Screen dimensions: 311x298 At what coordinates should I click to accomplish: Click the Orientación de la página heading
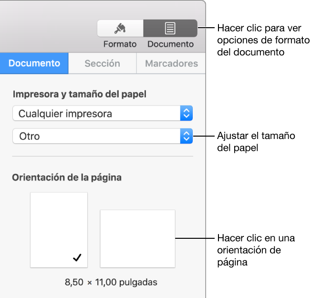point(67,177)
